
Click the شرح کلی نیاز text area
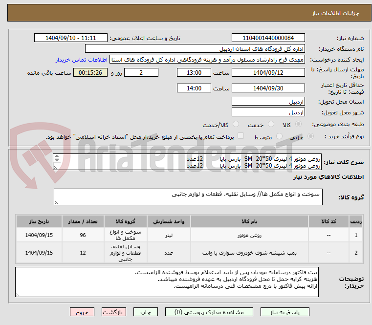187,162
